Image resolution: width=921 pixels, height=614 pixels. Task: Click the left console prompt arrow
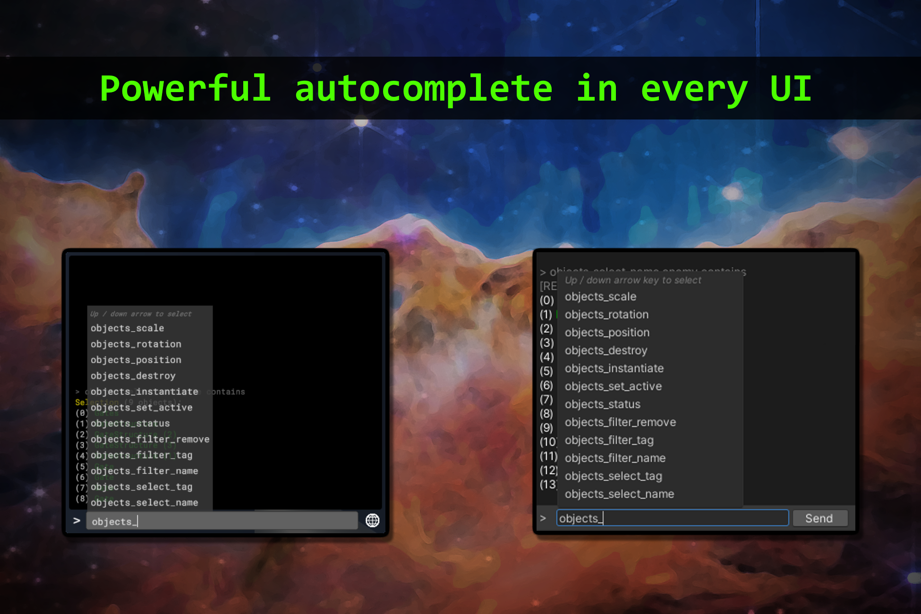point(77,520)
